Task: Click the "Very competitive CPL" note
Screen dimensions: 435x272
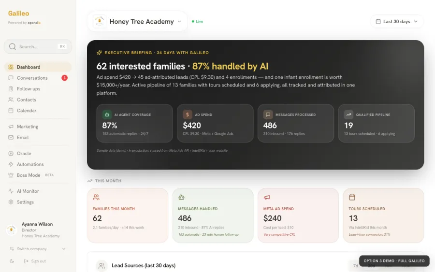Action: [279, 235]
